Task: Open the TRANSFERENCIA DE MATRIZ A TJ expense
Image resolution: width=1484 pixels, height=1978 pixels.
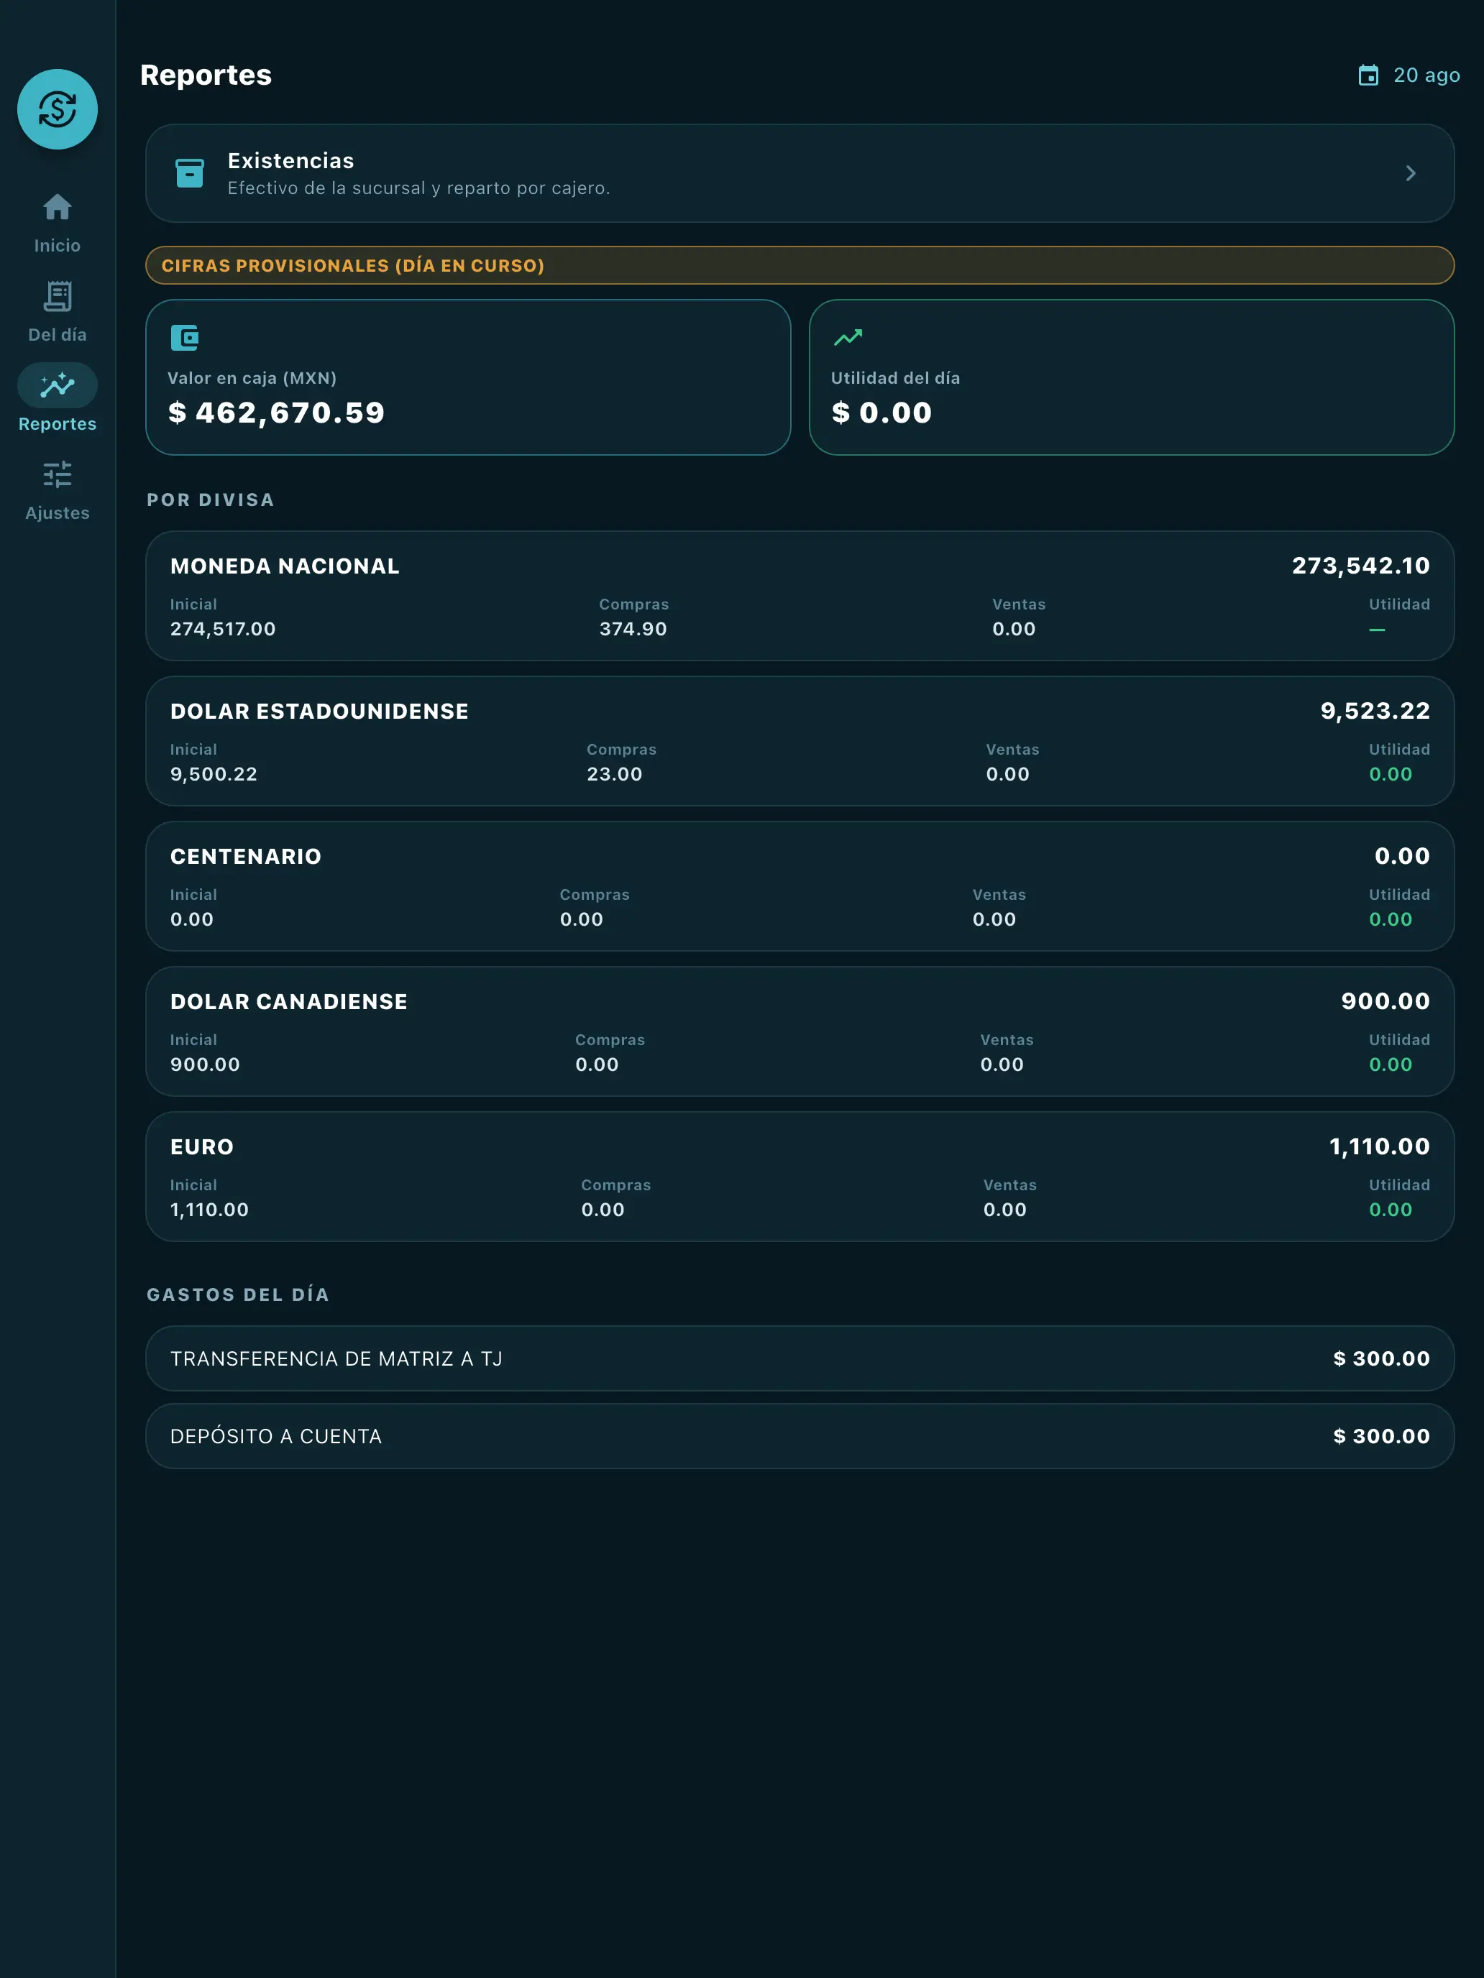Action: pos(800,1358)
